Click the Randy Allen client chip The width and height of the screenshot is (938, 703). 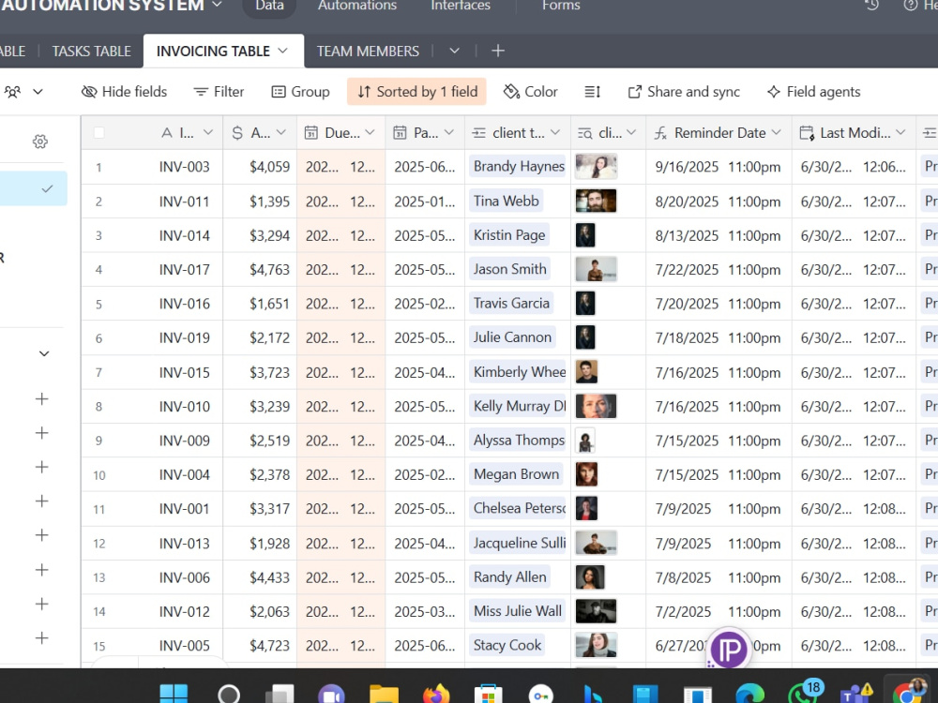[x=510, y=576]
